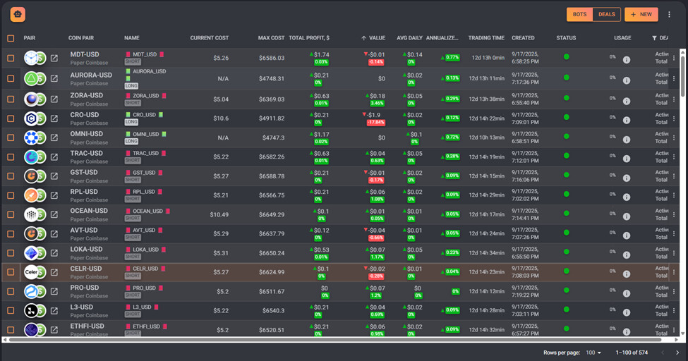This screenshot has height=361, width=688.
Task: Sort table by Total Profit column
Action: click(309, 38)
